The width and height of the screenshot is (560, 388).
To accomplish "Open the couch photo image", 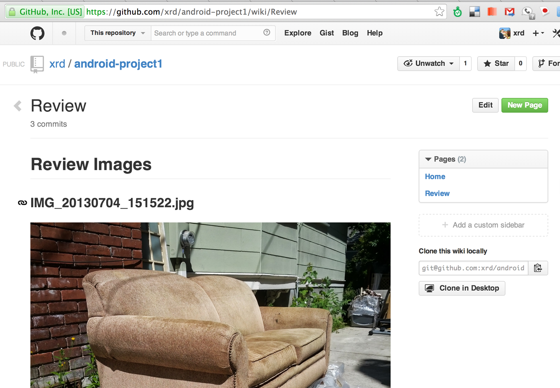I will 210,305.
